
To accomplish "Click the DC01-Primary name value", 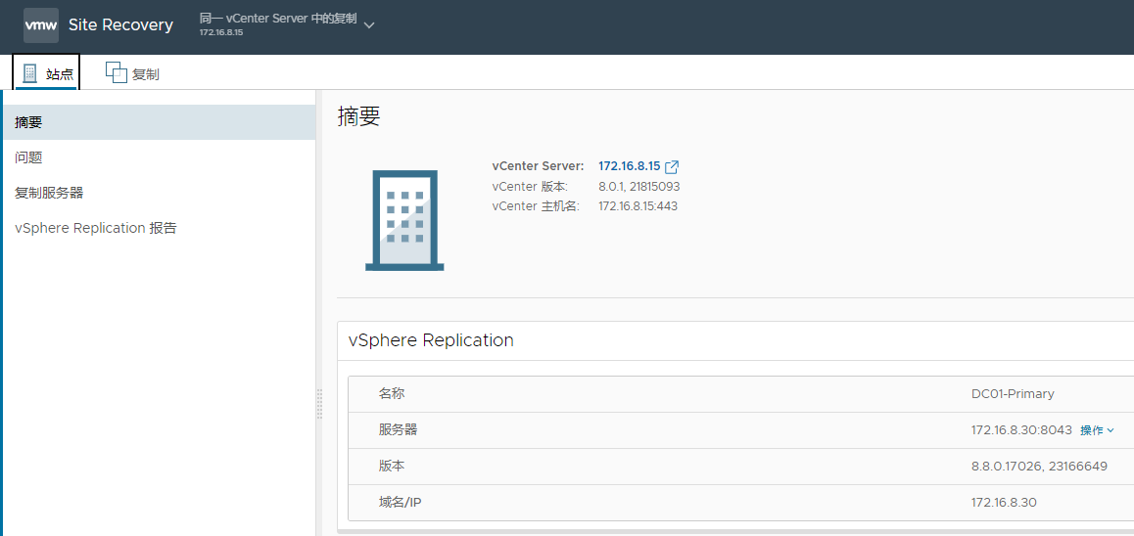I will (1013, 394).
